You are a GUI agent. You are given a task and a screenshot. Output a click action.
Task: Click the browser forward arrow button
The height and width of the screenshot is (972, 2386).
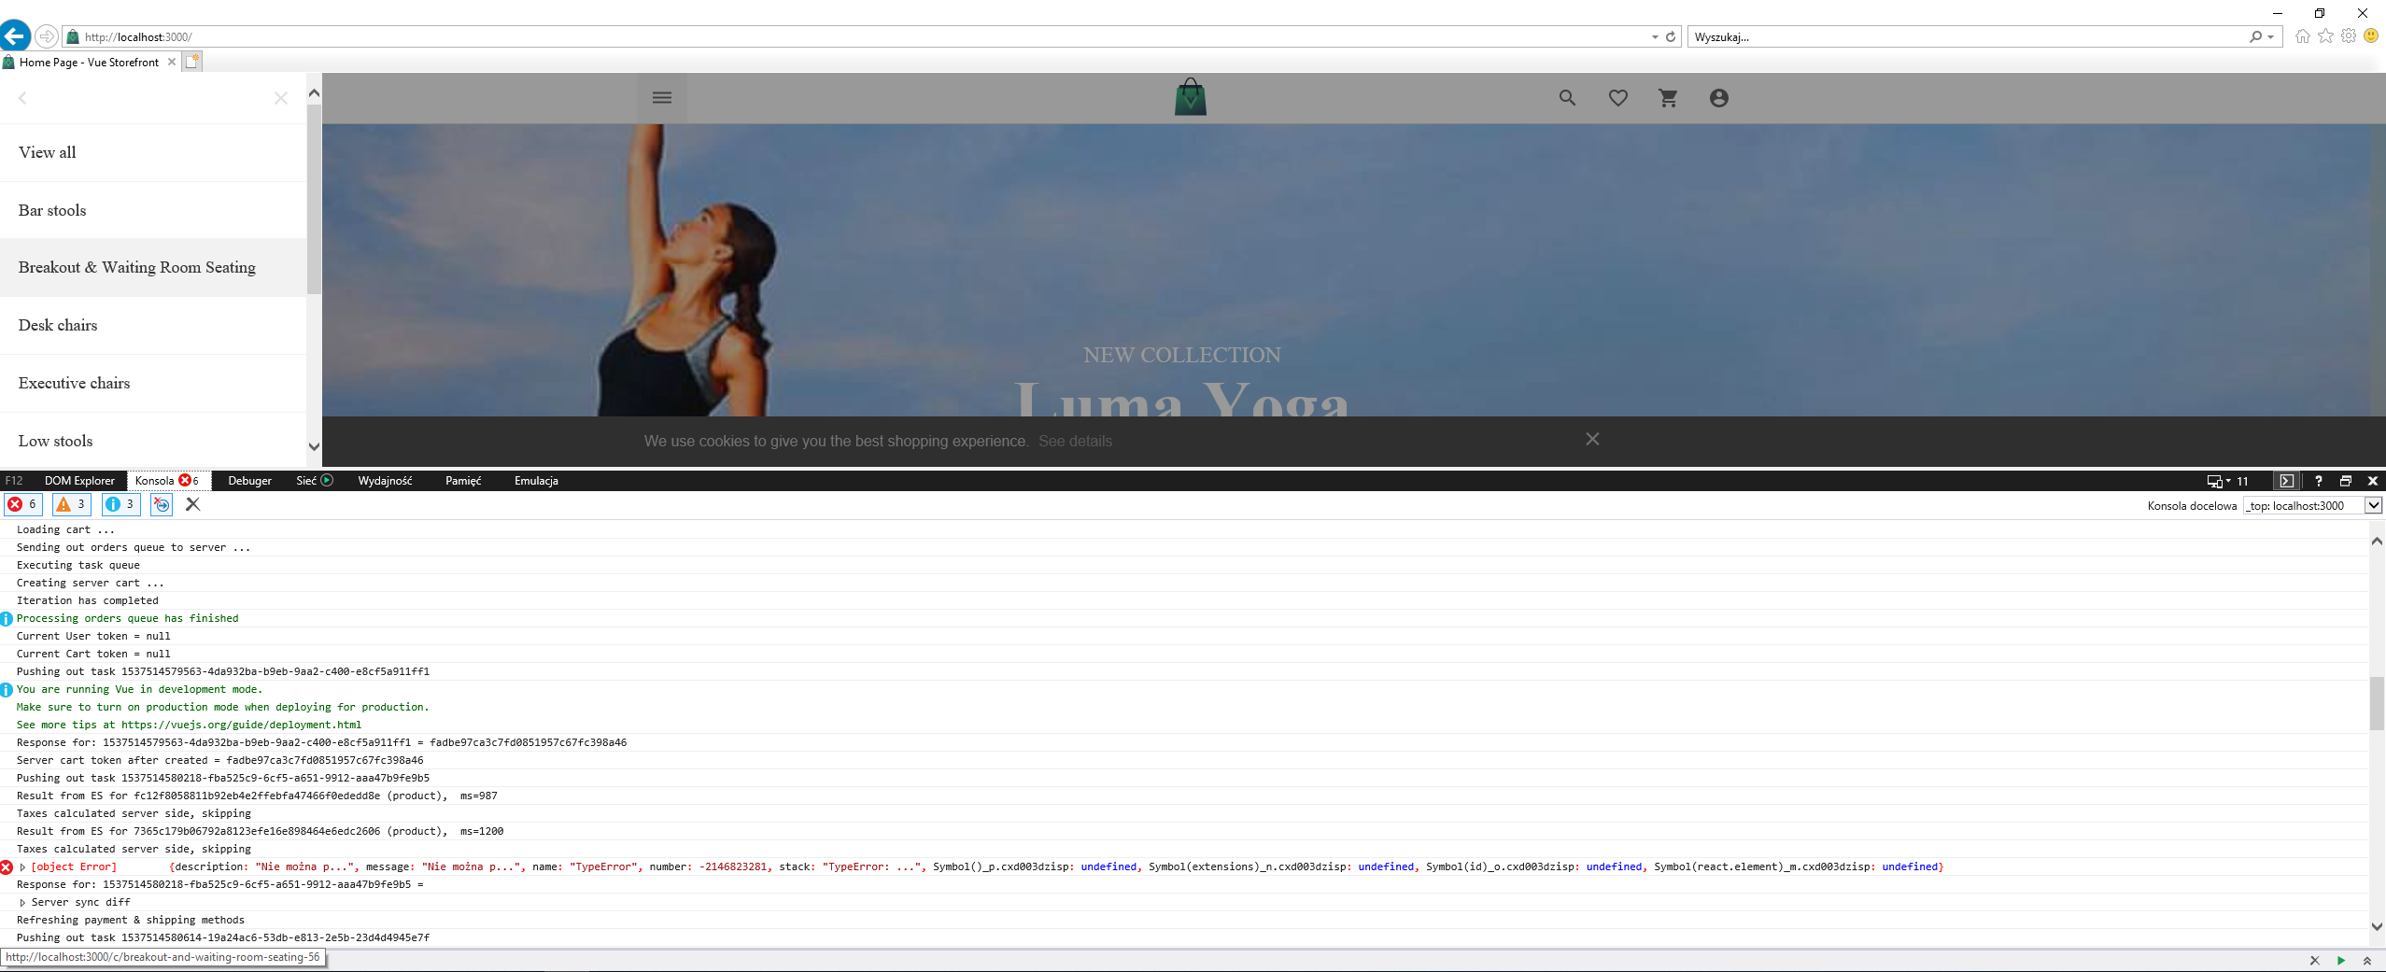pos(46,36)
